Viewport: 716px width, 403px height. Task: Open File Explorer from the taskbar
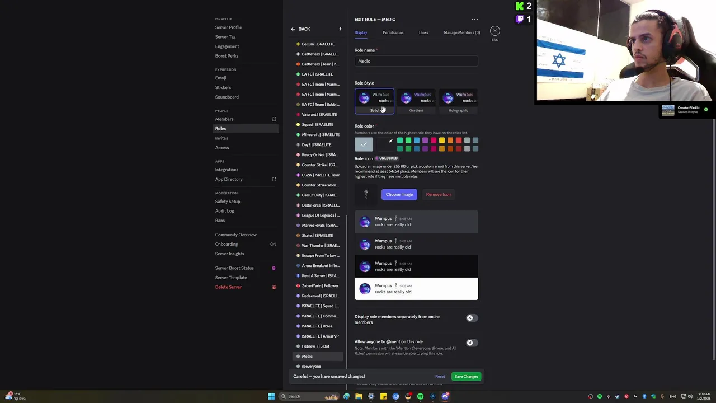359,396
